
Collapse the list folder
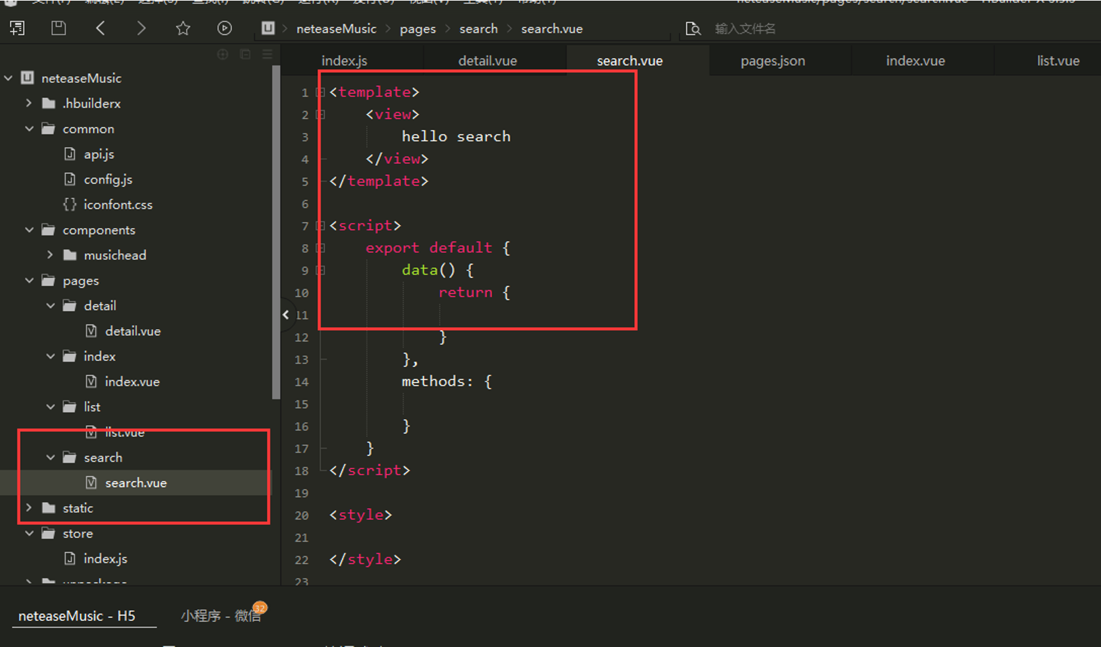[51, 407]
